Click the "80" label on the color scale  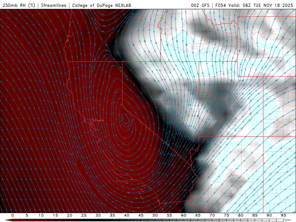pos(241,215)
